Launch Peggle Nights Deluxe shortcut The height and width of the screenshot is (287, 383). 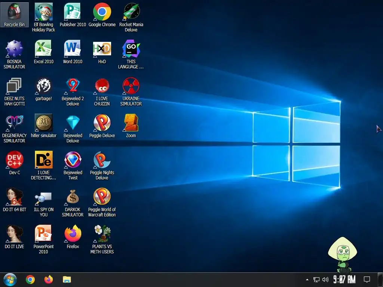coord(102,166)
